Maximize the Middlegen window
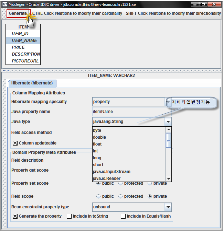Image resolution: width=223 pixels, height=231 pixels. [x=203, y=4]
